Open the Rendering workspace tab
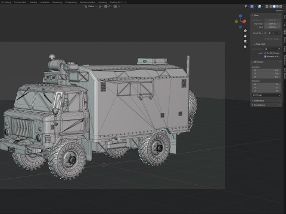286x214 pixels. click(57, 2)
